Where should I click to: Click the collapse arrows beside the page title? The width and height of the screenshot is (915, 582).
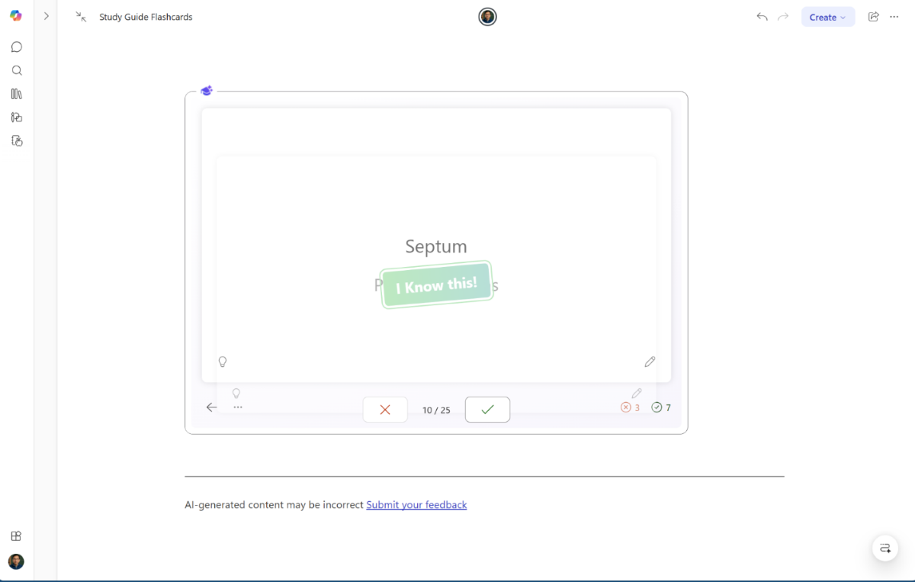[81, 17]
